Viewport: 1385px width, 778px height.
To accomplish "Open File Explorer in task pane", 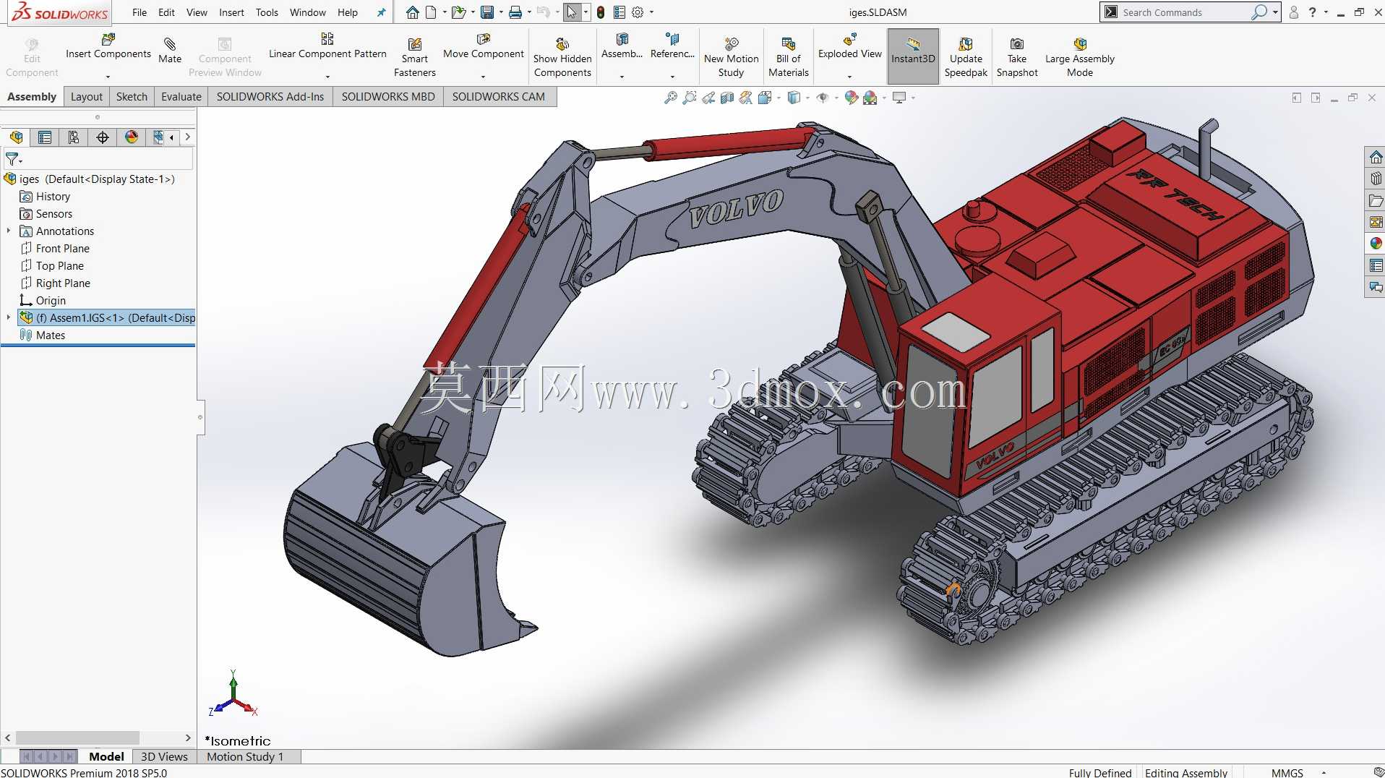I will click(1376, 200).
